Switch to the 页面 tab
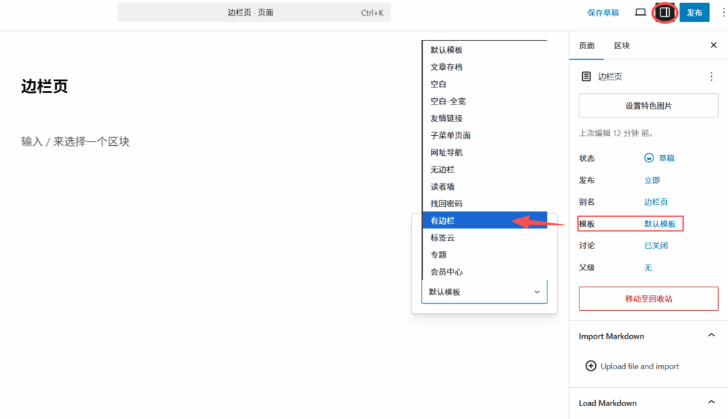This screenshot has width=728, height=419. pos(587,46)
